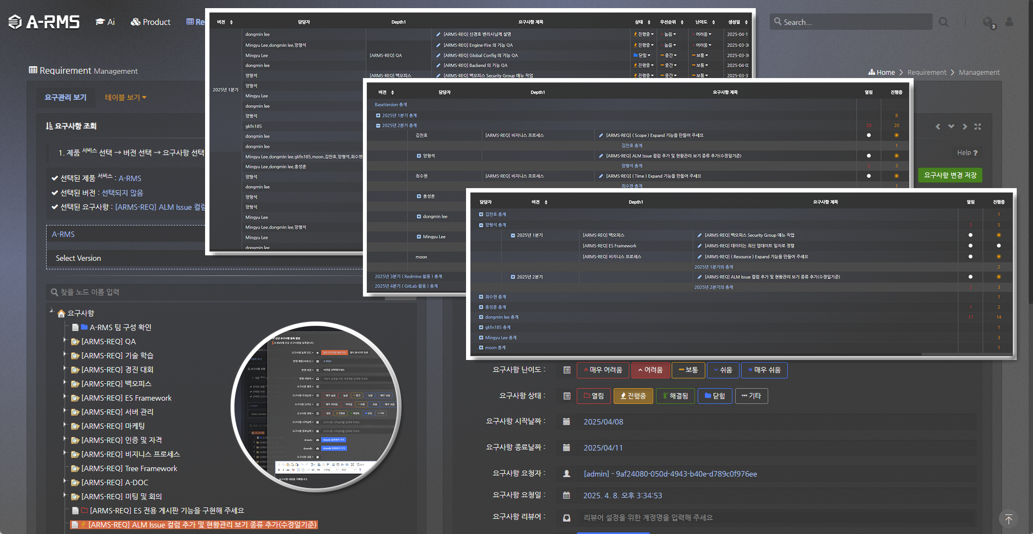Click the scroll-to-top arrow button
Screen dimensions: 1033x534
point(1008,519)
